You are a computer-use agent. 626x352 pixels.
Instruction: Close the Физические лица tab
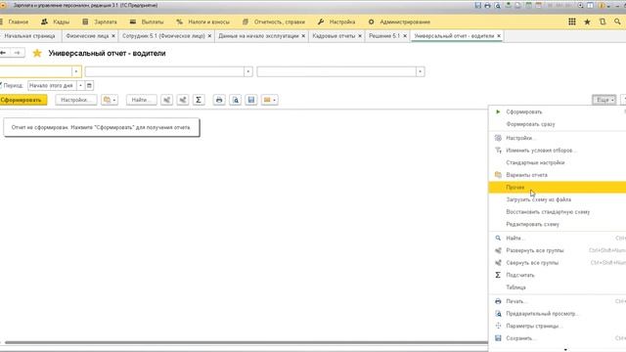113,36
